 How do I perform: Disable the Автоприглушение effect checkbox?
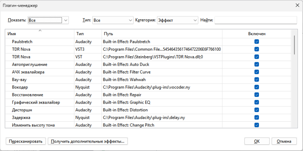[x=257, y=64]
